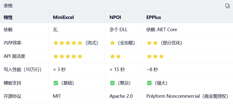
Task: Click the green checkmark for EPPlus 模板支持
Action: (x=149, y=83)
